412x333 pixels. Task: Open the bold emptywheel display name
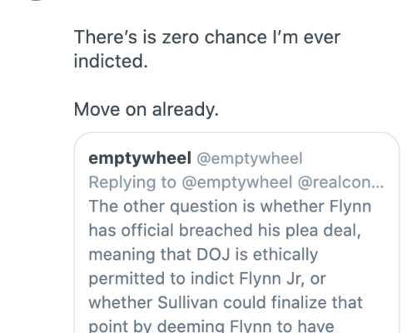click(140, 158)
